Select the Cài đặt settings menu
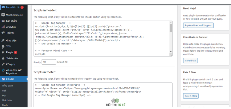This screenshot has width=231, height=109. pyautogui.click(x=14, y=79)
